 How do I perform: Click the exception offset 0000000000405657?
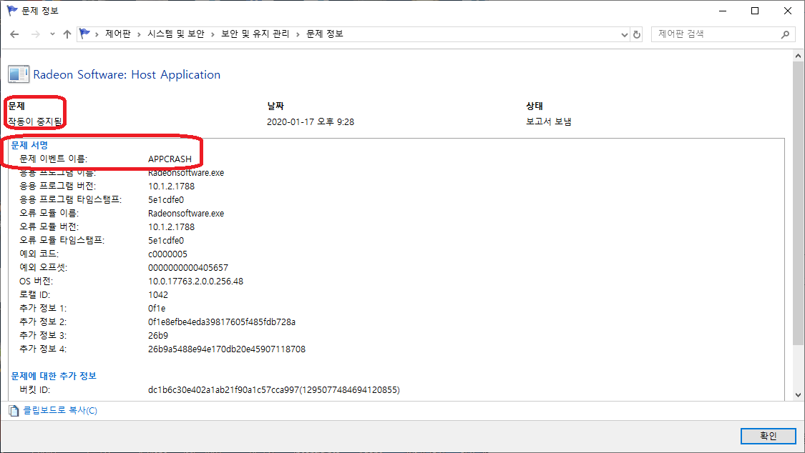[x=188, y=267]
